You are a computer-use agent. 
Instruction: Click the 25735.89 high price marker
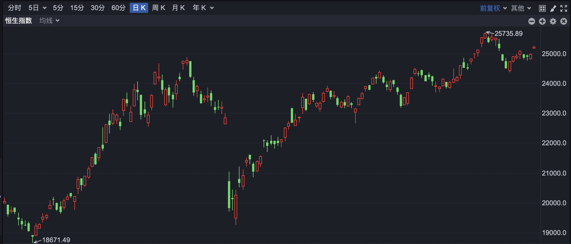coord(508,34)
